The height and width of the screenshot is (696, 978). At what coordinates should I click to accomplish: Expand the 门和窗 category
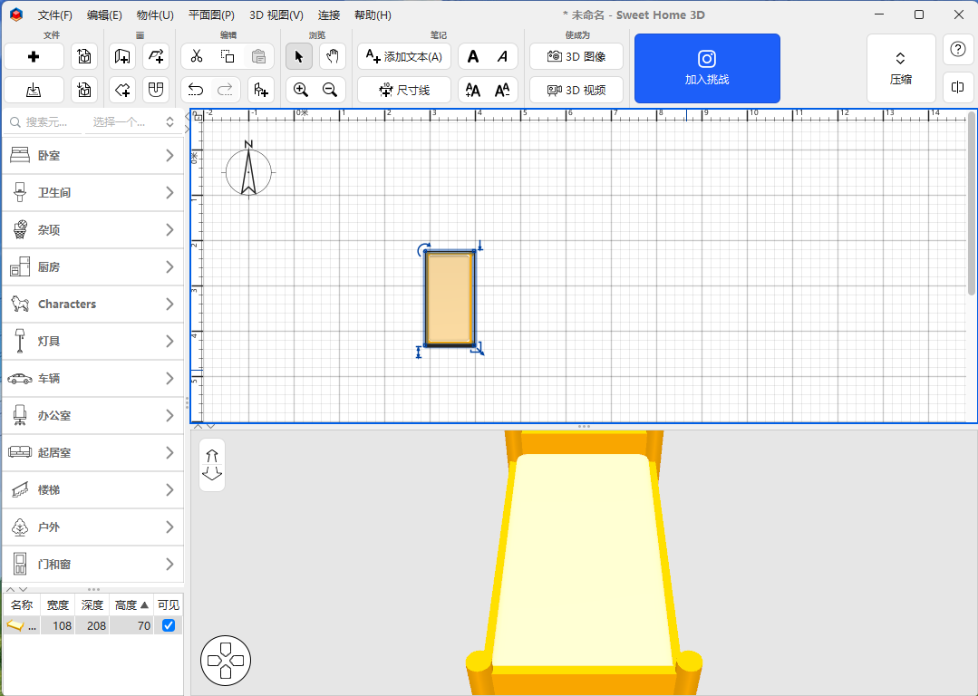click(92, 565)
